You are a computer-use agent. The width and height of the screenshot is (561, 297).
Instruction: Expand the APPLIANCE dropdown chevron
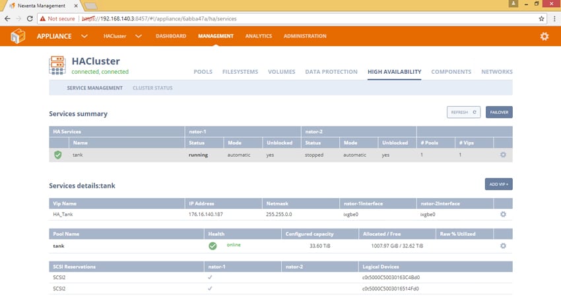(84, 36)
